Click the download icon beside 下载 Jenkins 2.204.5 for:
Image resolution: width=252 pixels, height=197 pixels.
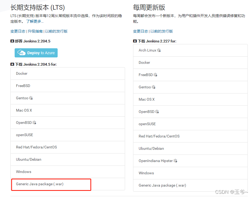(x=12, y=64)
